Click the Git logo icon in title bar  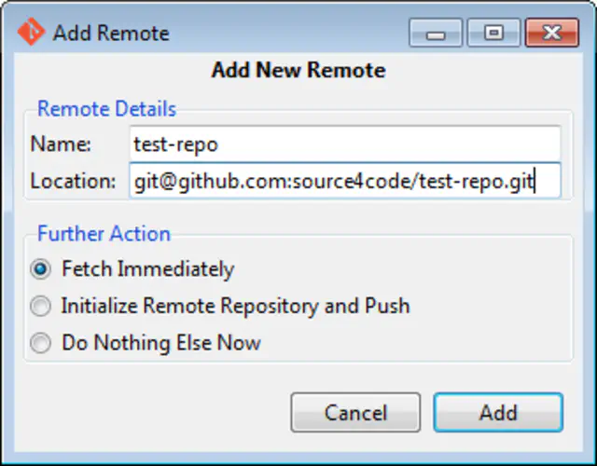[31, 32]
